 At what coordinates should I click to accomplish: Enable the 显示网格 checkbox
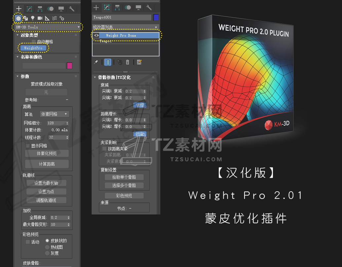pos(27,146)
